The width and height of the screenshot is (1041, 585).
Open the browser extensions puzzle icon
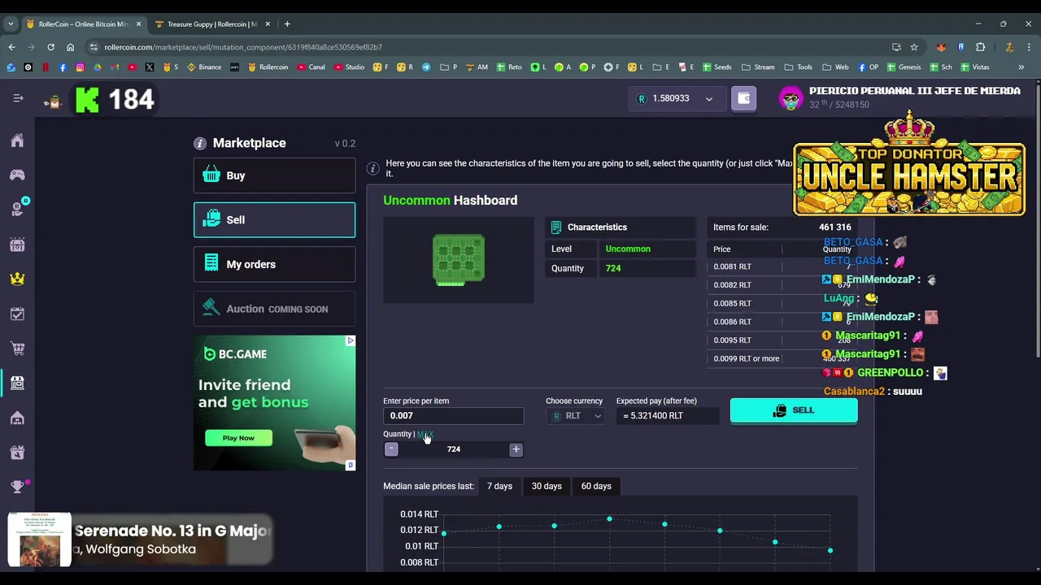980,47
